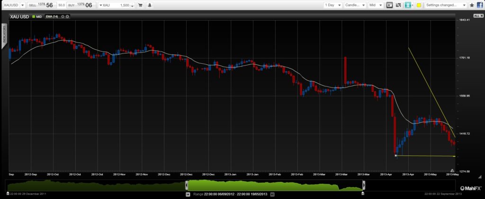
Task: Open the Settings changed dropdown
Action: point(446,5)
